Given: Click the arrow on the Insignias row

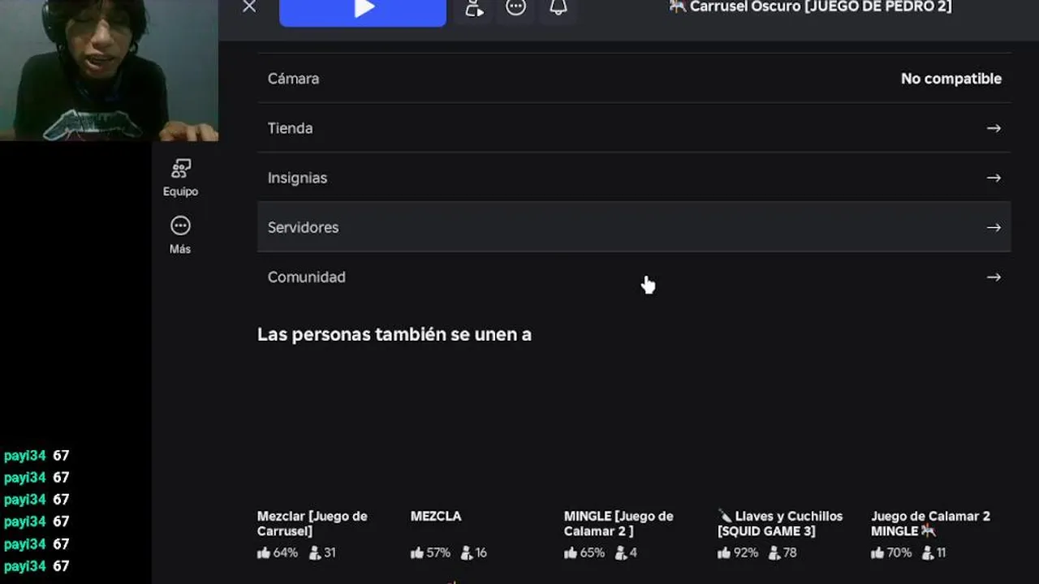Looking at the screenshot, I should 994,178.
